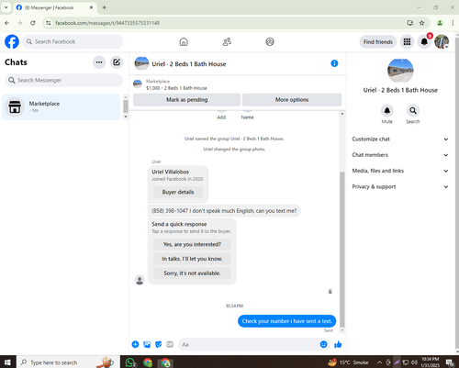Screen dimensions: 459x368
Task: Open the tab search dropdown in Chrome
Action: (6, 7)
